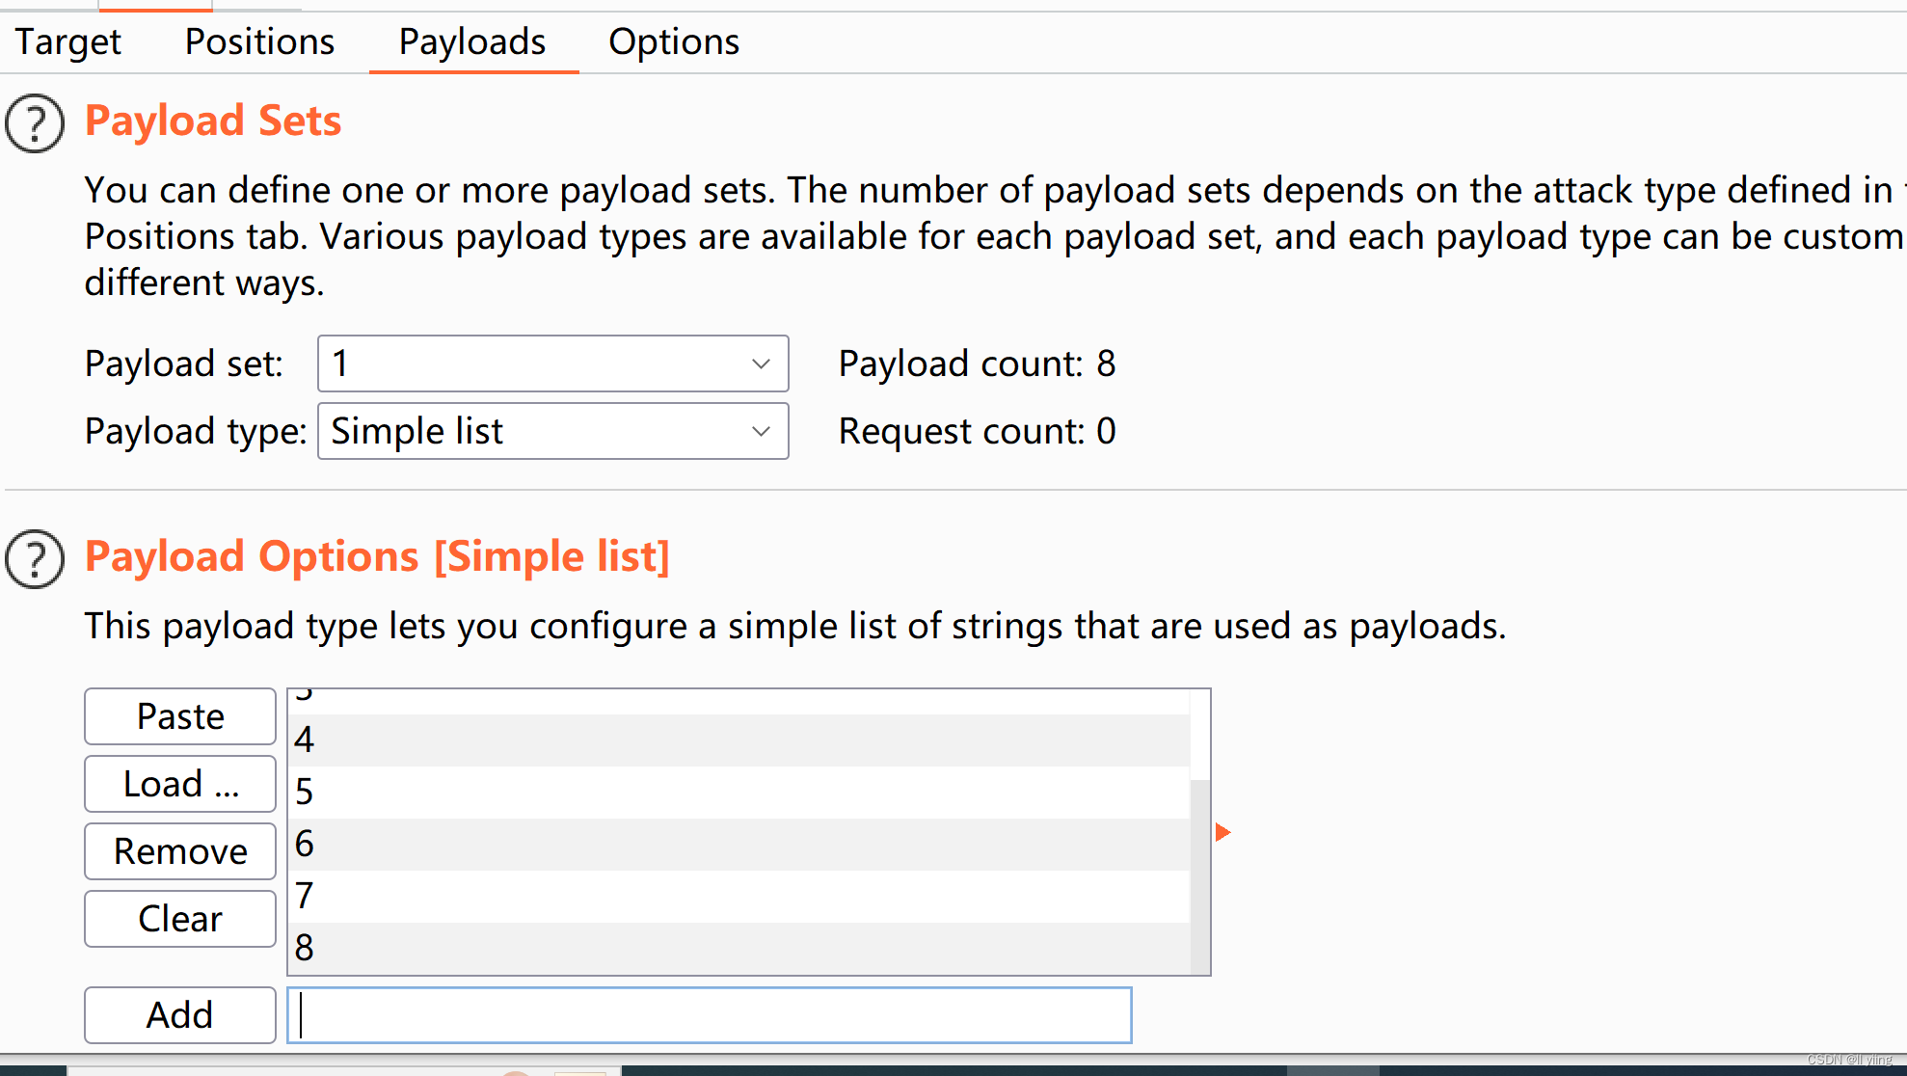Screen dimensions: 1907x1076
Task: Click the Load ... button
Action: pyautogui.click(x=180, y=784)
